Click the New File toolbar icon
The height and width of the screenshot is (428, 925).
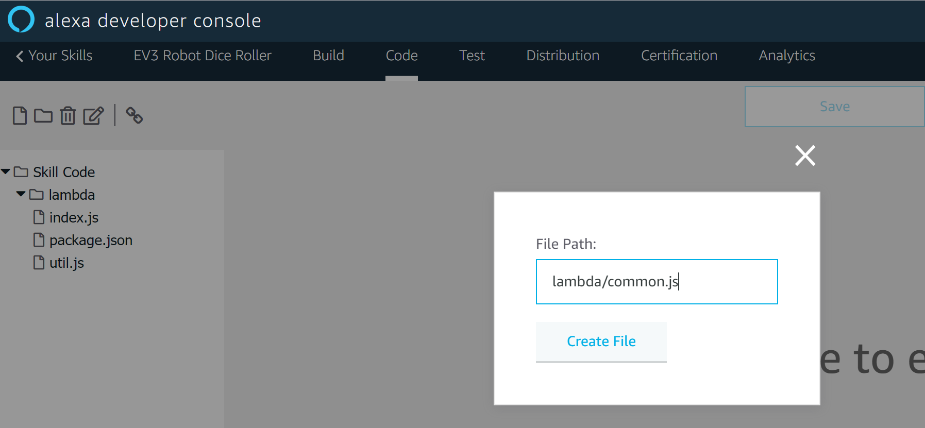20,115
